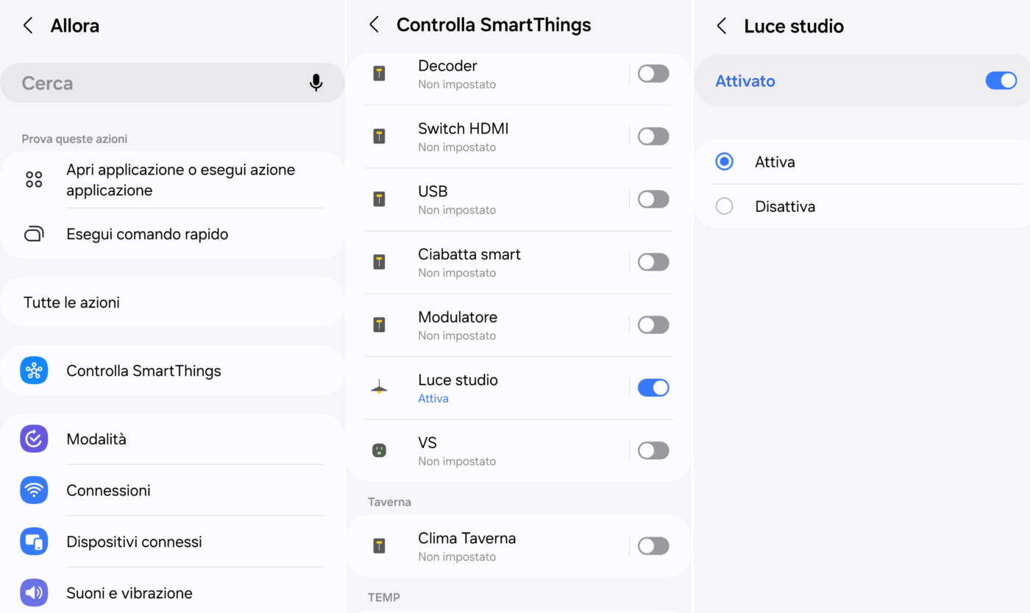Open the Clima Taverna device entry

tap(486, 546)
